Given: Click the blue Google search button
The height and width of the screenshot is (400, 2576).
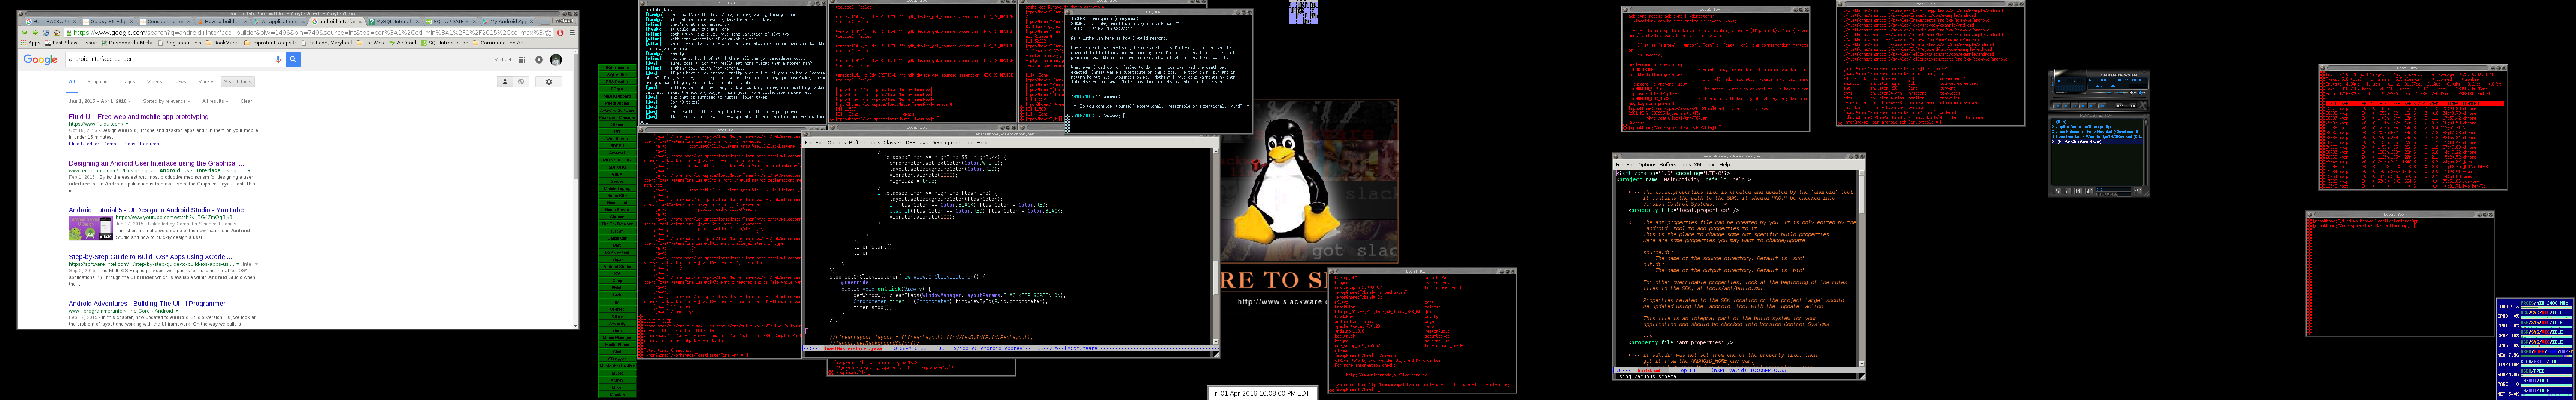Looking at the screenshot, I should point(293,60).
